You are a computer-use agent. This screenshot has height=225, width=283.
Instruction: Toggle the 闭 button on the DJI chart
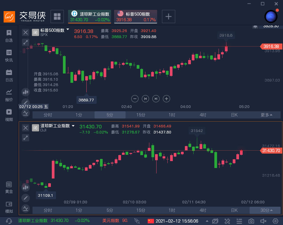[x=36, y=127]
